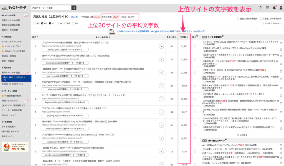Enable the H6 heading checkbox
Screen dimensions: 284x166
pyautogui.click(x=73, y=23)
